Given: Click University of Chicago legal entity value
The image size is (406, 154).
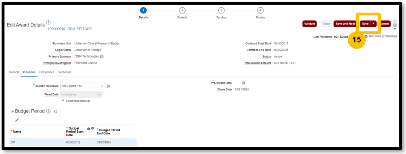Looking at the screenshot, I should click(x=88, y=50).
